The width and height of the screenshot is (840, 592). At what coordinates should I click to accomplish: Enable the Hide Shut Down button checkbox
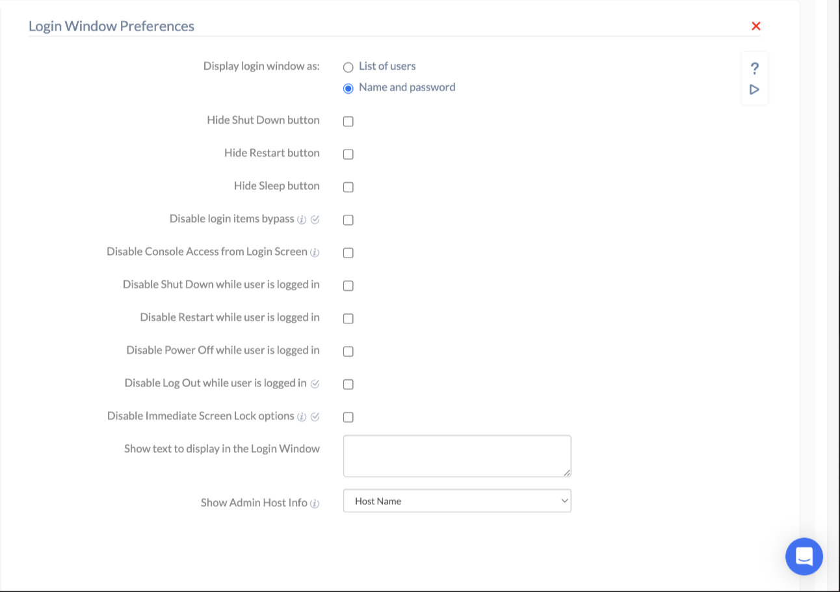(x=348, y=120)
